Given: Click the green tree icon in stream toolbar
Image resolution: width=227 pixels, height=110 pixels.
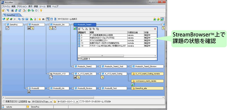Looking at the screenshot, I should pos(31,19).
